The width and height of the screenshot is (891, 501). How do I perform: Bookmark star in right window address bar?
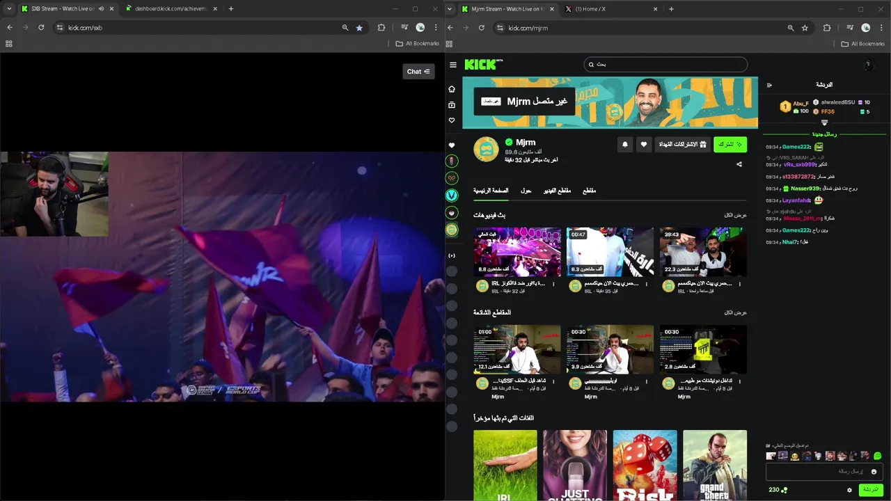[x=805, y=28]
